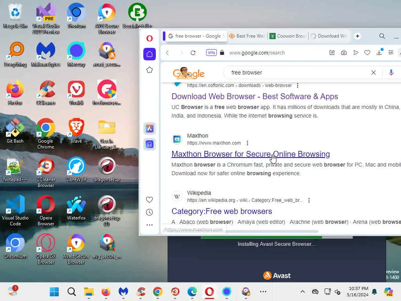Select the LibreWolf desktop shortcut
The image size is (401, 301).
pos(76,169)
